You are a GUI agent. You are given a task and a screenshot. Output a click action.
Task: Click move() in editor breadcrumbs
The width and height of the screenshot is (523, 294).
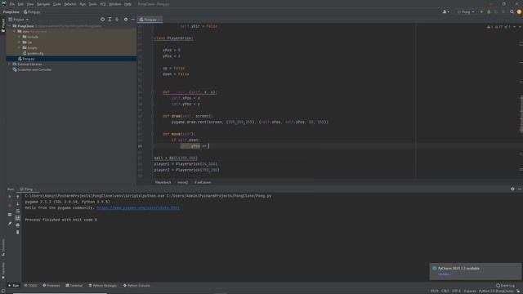coord(182,182)
